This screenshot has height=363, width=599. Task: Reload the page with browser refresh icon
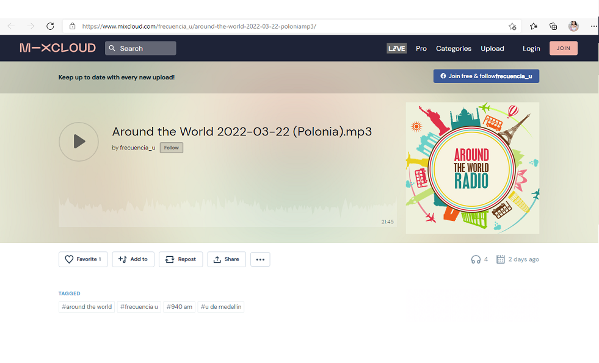(x=50, y=26)
